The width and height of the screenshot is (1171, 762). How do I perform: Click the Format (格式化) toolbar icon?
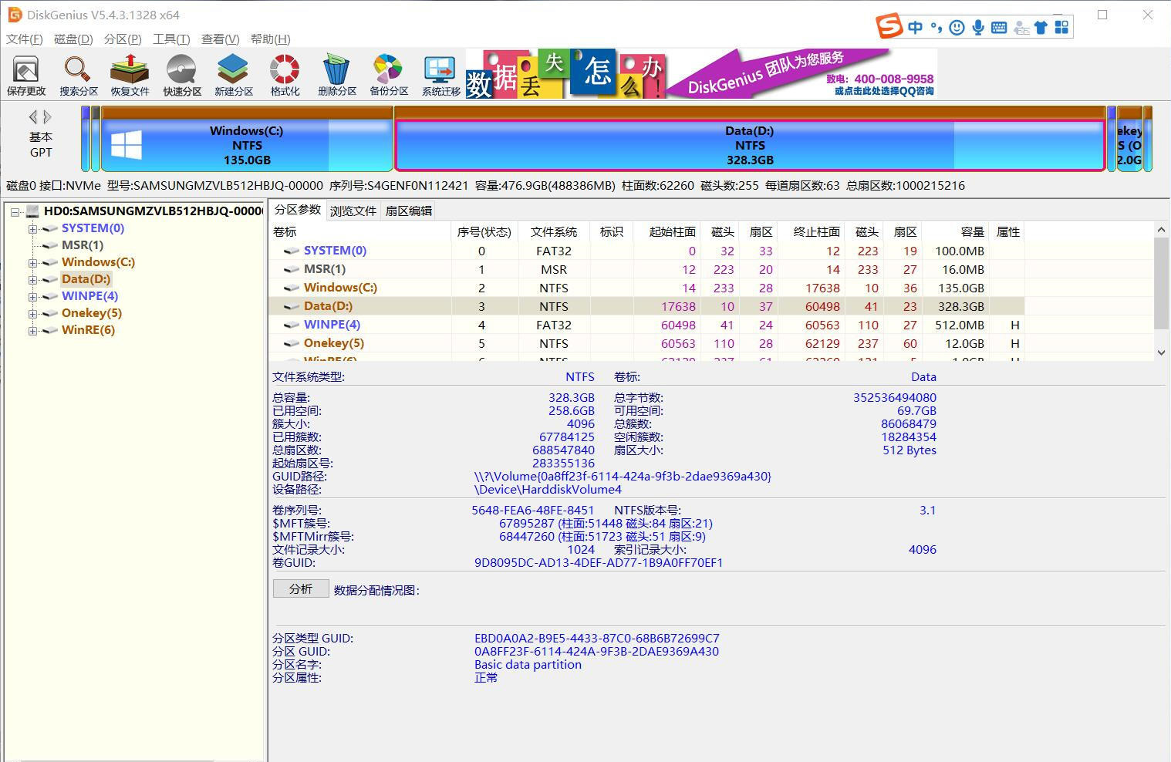pos(285,76)
